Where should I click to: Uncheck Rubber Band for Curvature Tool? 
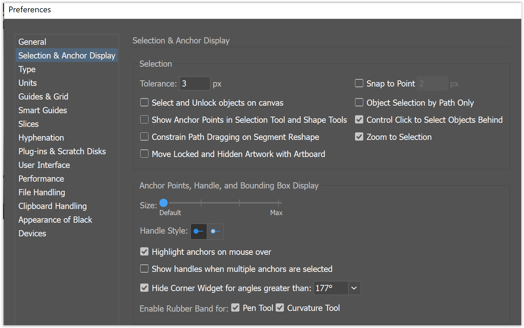coord(280,307)
